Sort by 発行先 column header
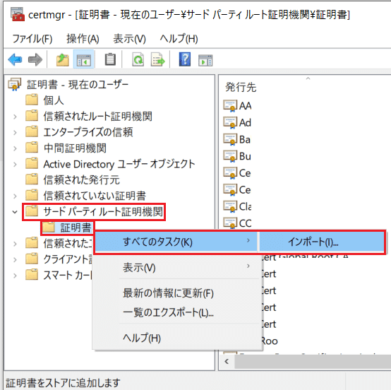391x390 pixels. (241, 88)
